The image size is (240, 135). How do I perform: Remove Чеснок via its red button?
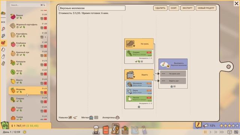pos(149,97)
